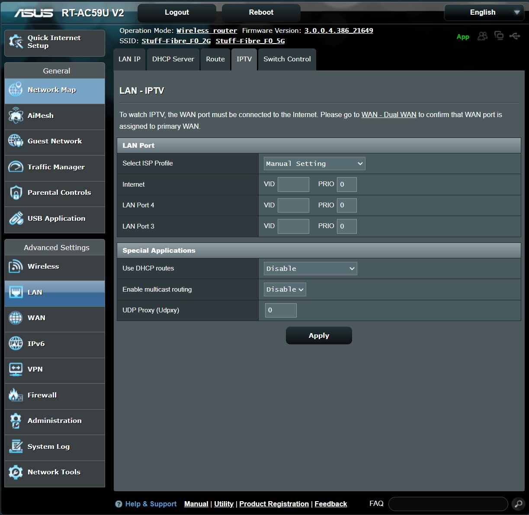Image resolution: width=529 pixels, height=515 pixels.
Task: Open the Product Registration footer link
Action: (274, 504)
